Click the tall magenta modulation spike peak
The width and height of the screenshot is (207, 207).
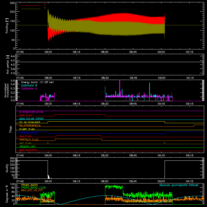click(120, 80)
